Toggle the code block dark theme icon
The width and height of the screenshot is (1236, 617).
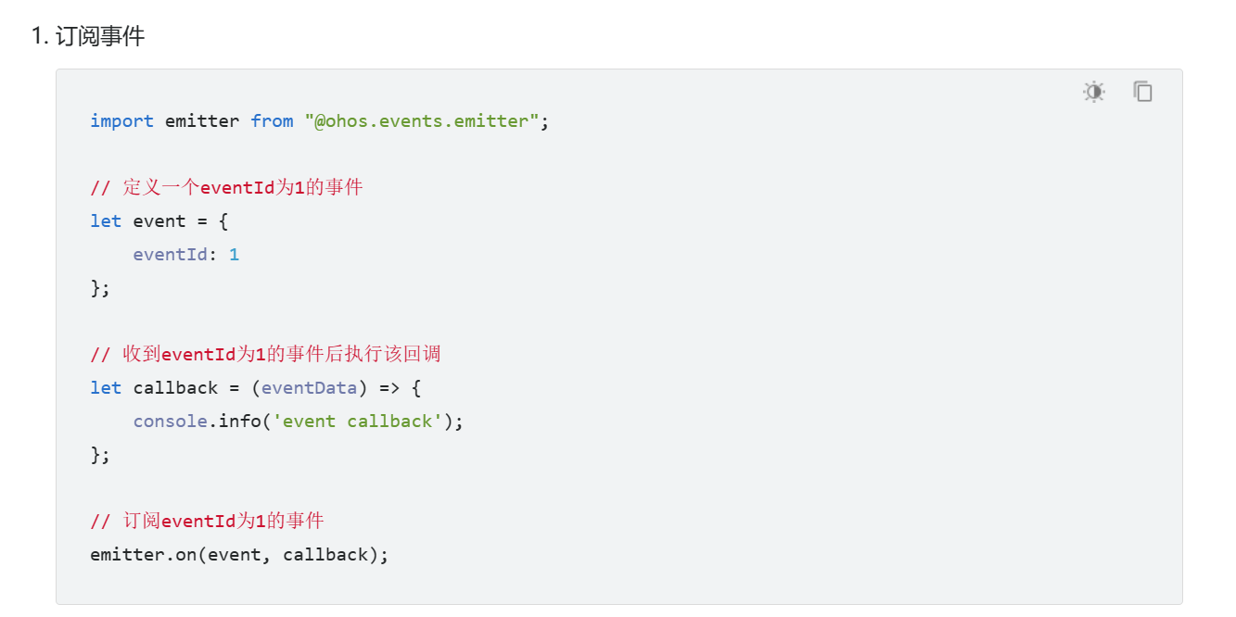pyautogui.click(x=1094, y=91)
